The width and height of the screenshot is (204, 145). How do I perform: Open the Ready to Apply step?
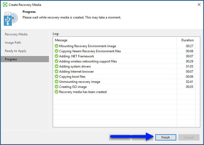[x=16, y=51]
